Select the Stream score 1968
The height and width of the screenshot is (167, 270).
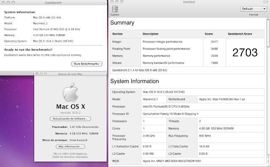click(214, 63)
